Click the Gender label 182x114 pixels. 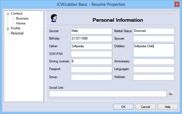coord(54,31)
